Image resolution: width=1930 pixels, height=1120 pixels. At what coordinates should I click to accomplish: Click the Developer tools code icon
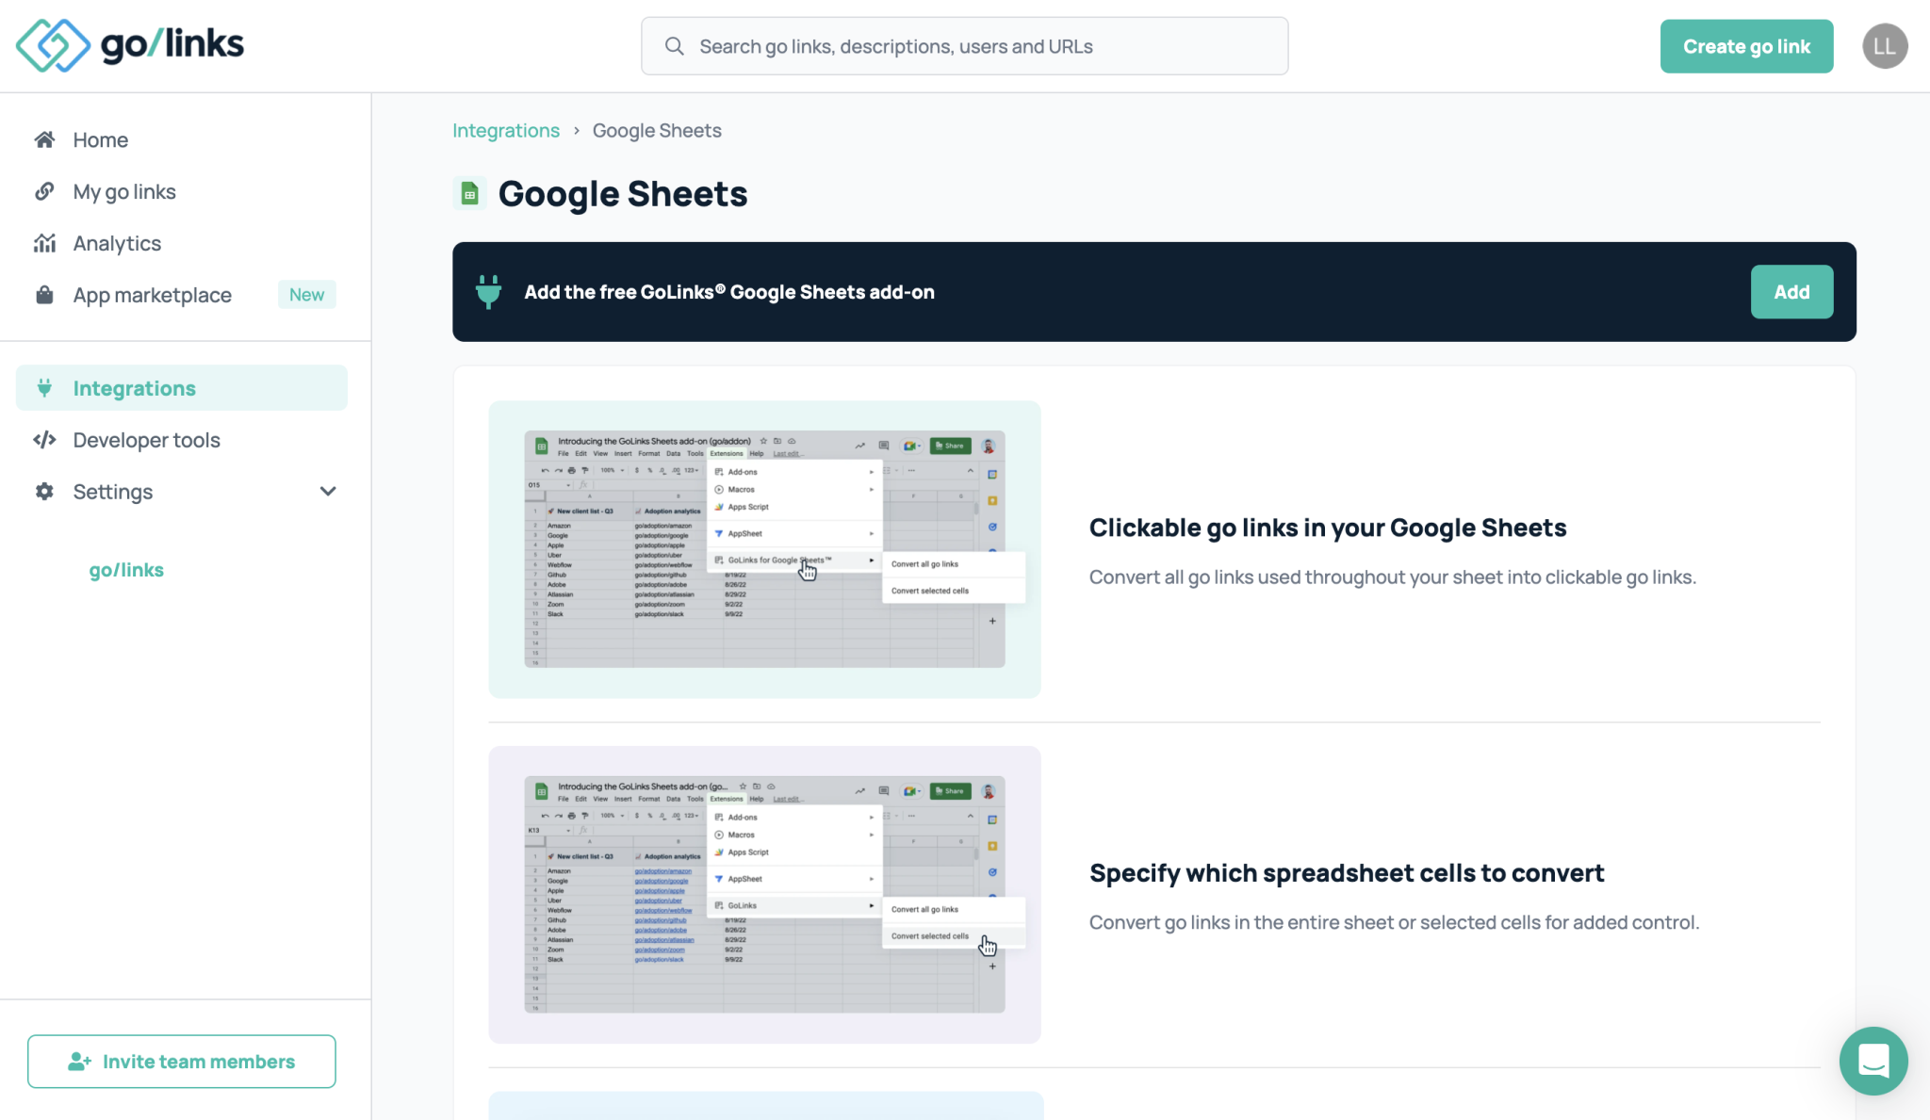[x=44, y=439]
